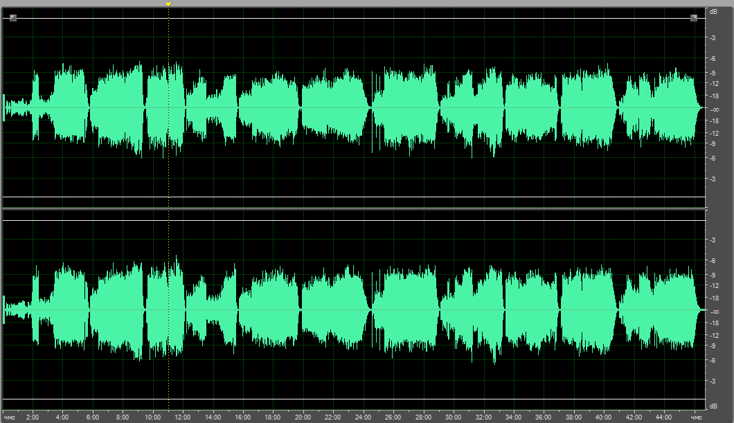
Task: Click the topmost -3 mark on dB ruler
Action: [x=713, y=39]
